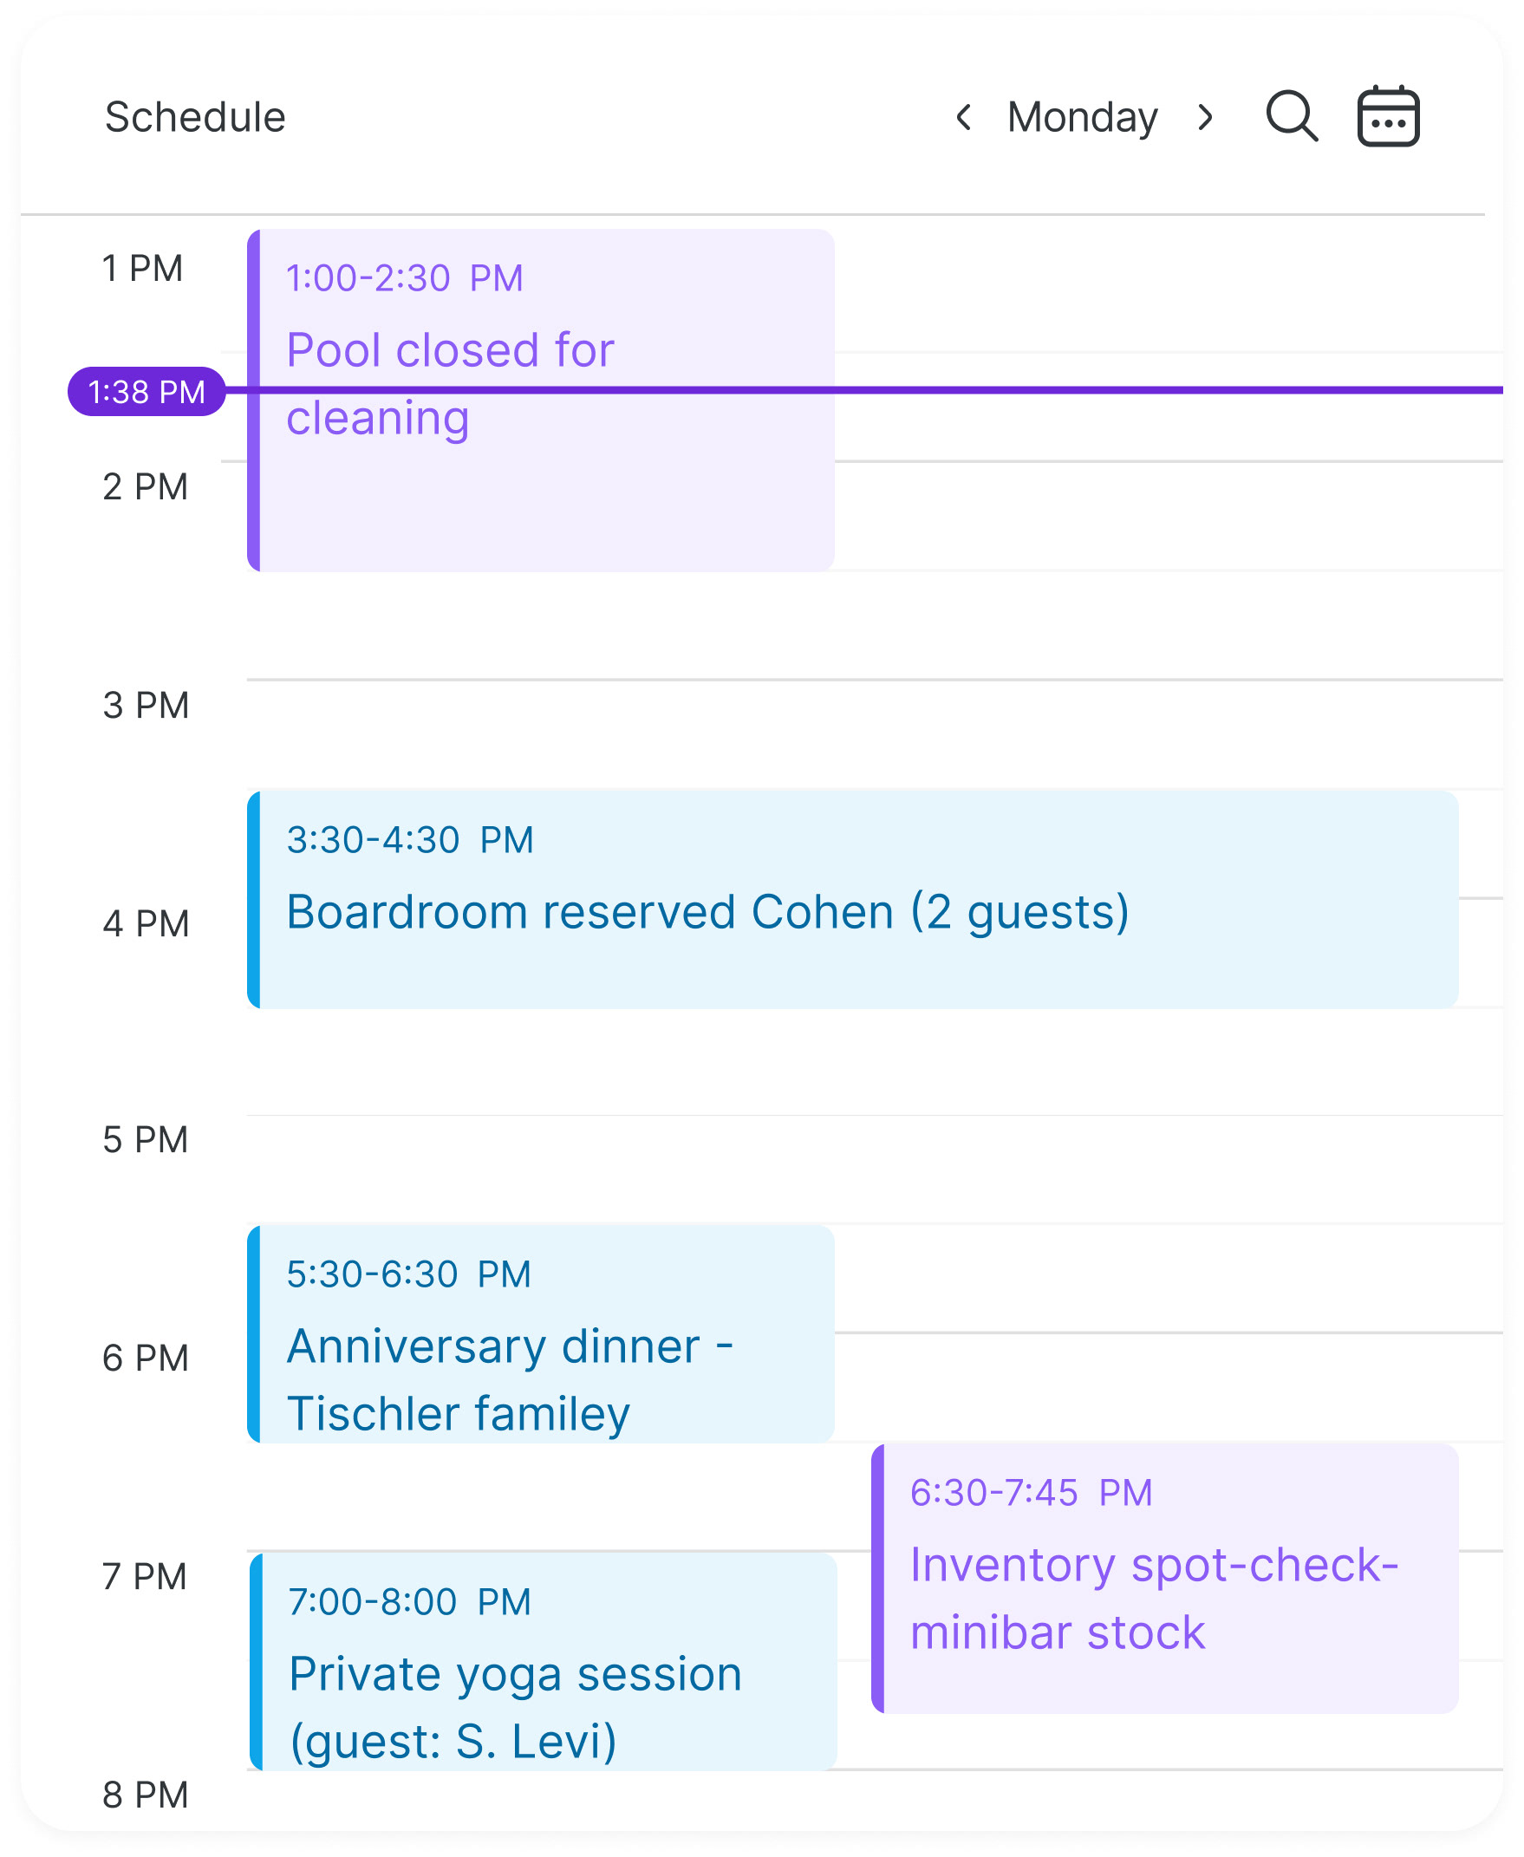Open the calendar picker icon

pos(1387,117)
